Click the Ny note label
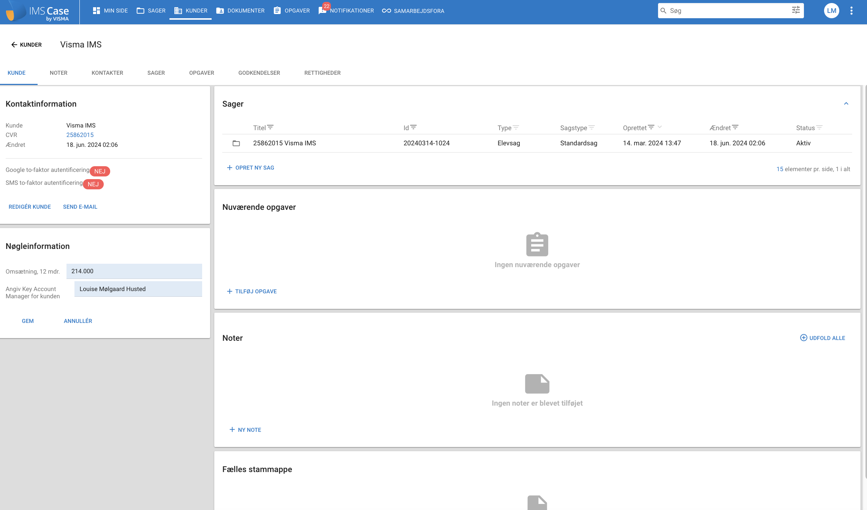 coord(250,430)
